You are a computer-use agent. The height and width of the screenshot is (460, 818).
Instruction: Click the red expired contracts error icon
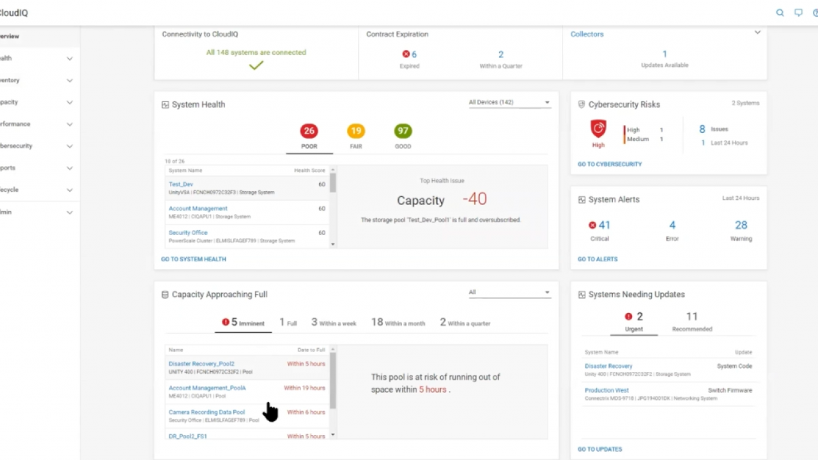click(x=406, y=54)
